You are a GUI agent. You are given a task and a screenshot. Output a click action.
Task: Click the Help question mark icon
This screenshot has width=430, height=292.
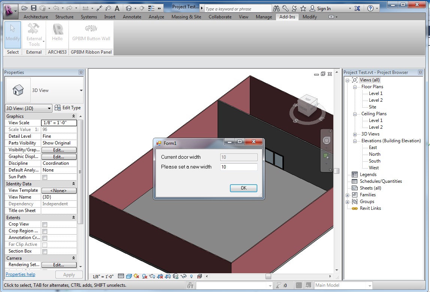[x=370, y=9]
